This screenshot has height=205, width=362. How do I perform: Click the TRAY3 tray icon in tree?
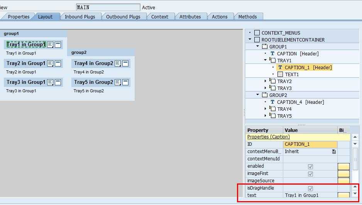coord(272,88)
